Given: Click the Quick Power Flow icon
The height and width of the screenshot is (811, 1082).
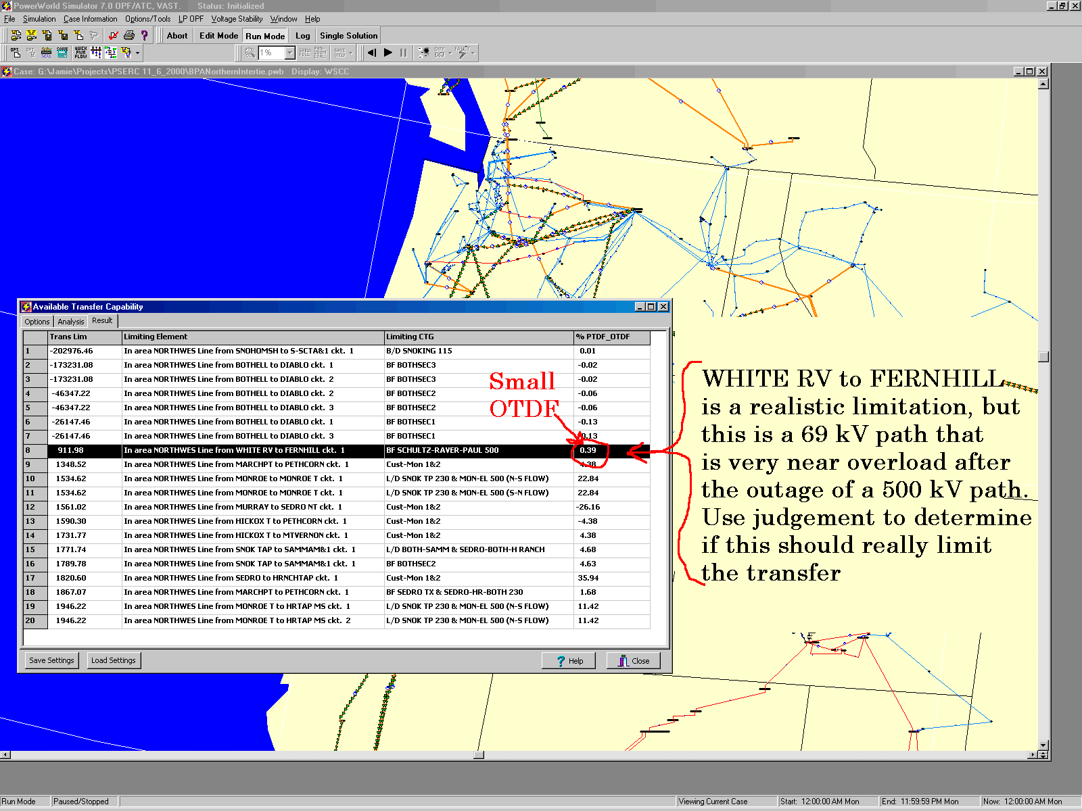Looking at the screenshot, I should tap(80, 52).
